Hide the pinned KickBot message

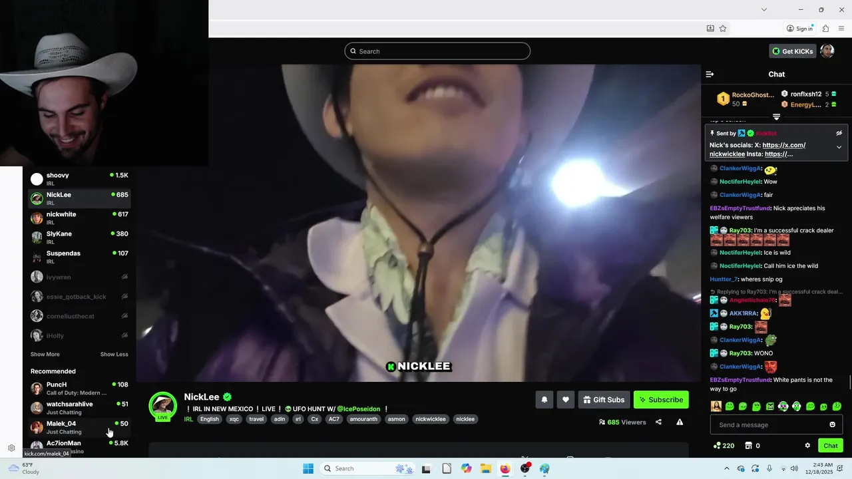point(839,133)
